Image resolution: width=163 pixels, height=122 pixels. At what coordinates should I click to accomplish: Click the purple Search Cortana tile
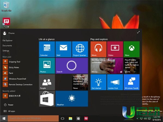[72, 66]
